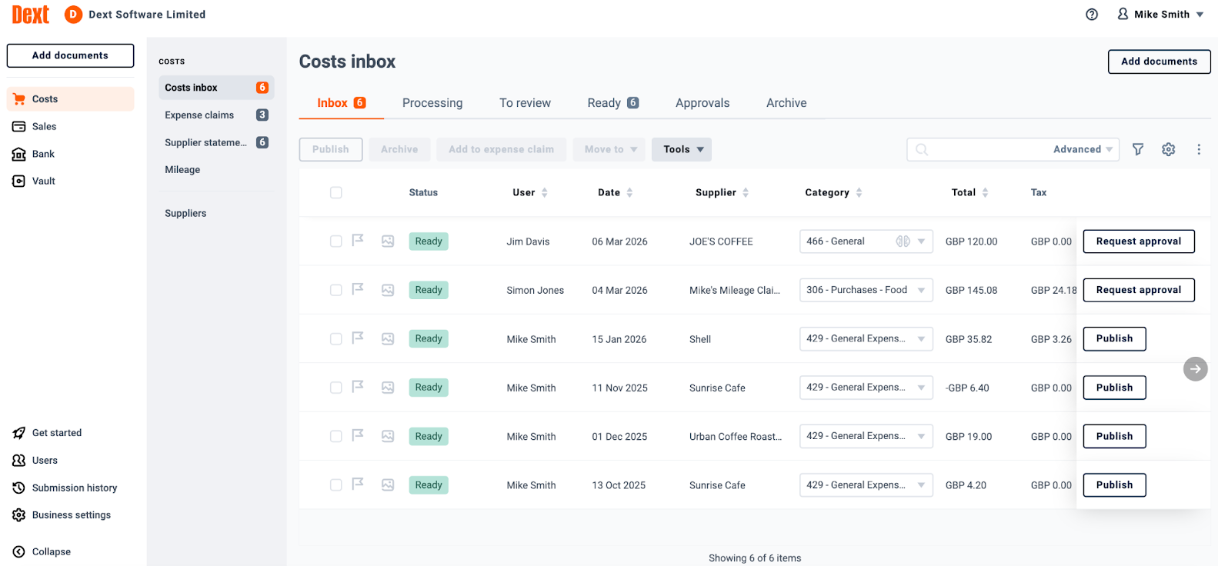Switch to the Approvals tab

pos(702,103)
